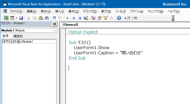
Task: Click the help question mark icon
Action: coord(119,18)
